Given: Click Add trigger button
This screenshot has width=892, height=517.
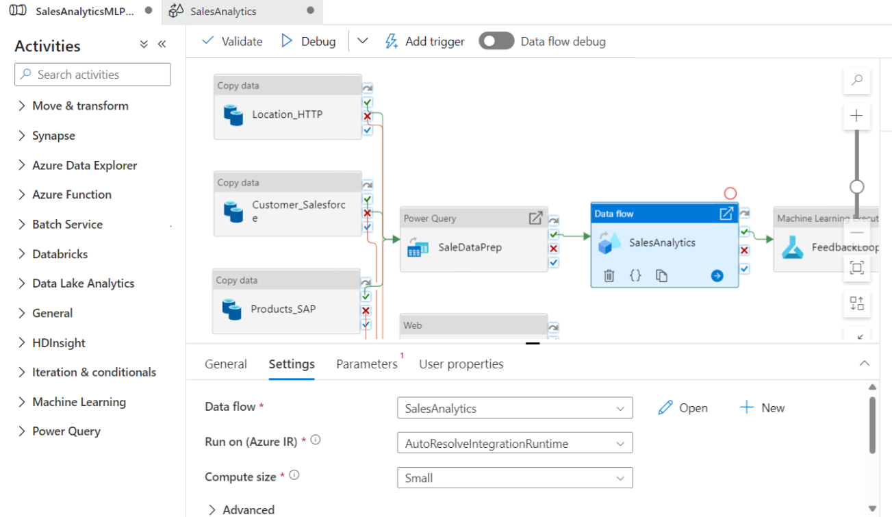Looking at the screenshot, I should point(424,41).
